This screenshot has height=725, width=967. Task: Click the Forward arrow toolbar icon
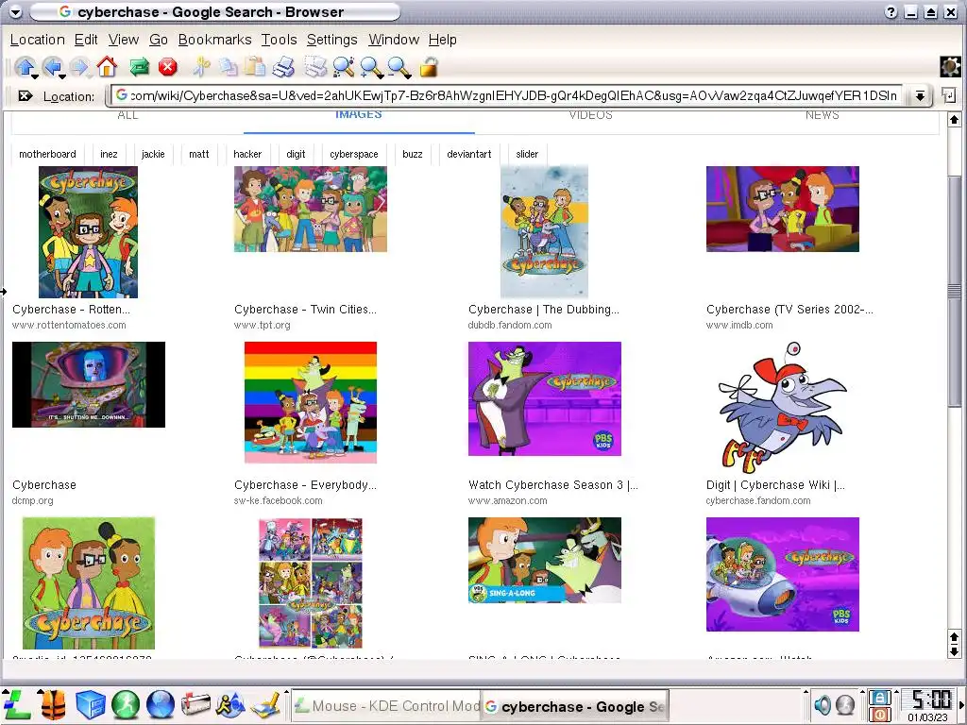click(79, 66)
